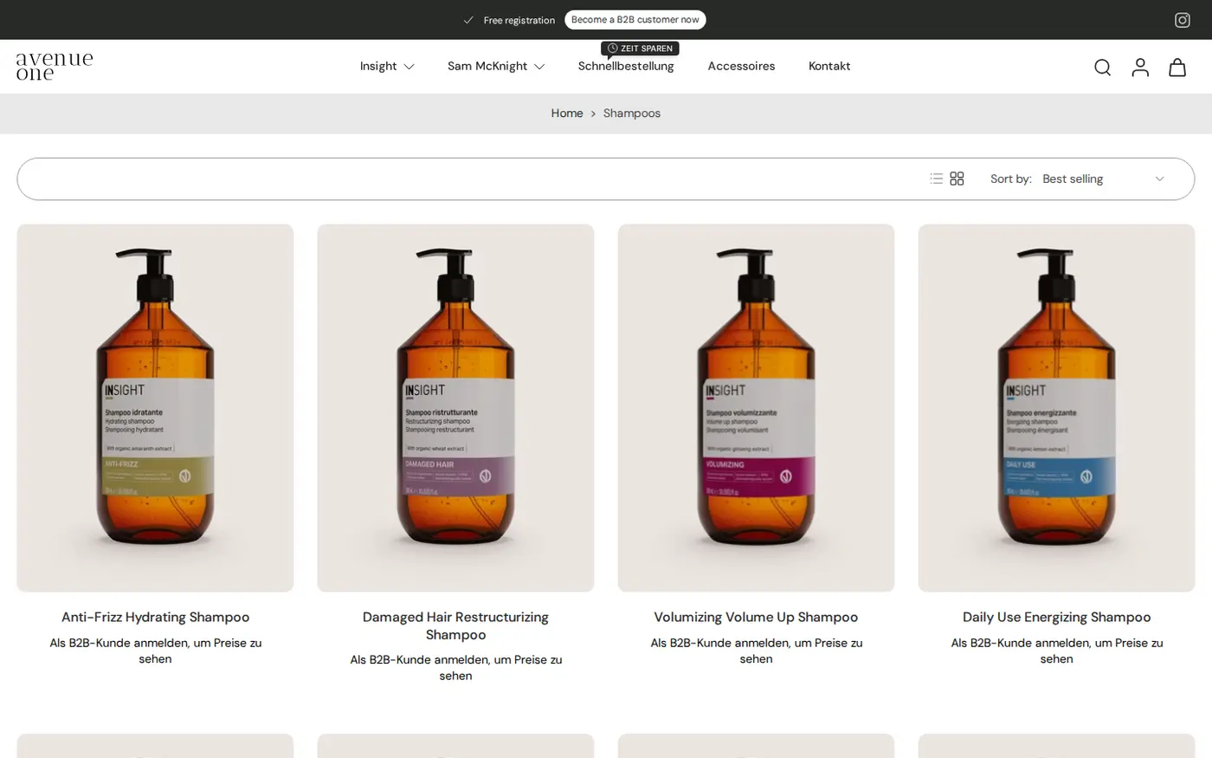Image resolution: width=1212 pixels, height=758 pixels.
Task: Open the search magnifier icon
Action: [1102, 68]
